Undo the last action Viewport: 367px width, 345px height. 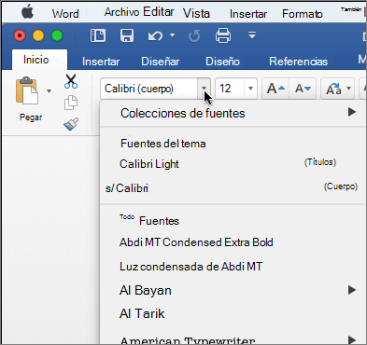tap(155, 36)
